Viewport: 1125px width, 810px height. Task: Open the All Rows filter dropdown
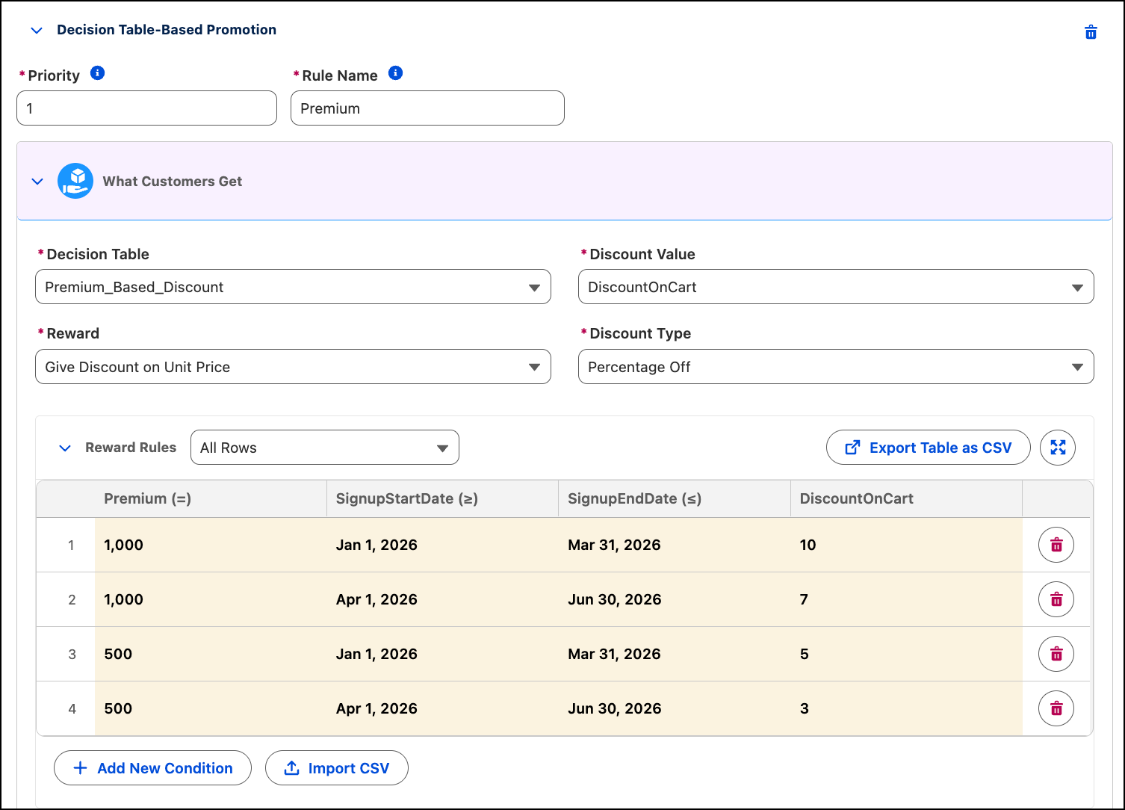point(325,448)
